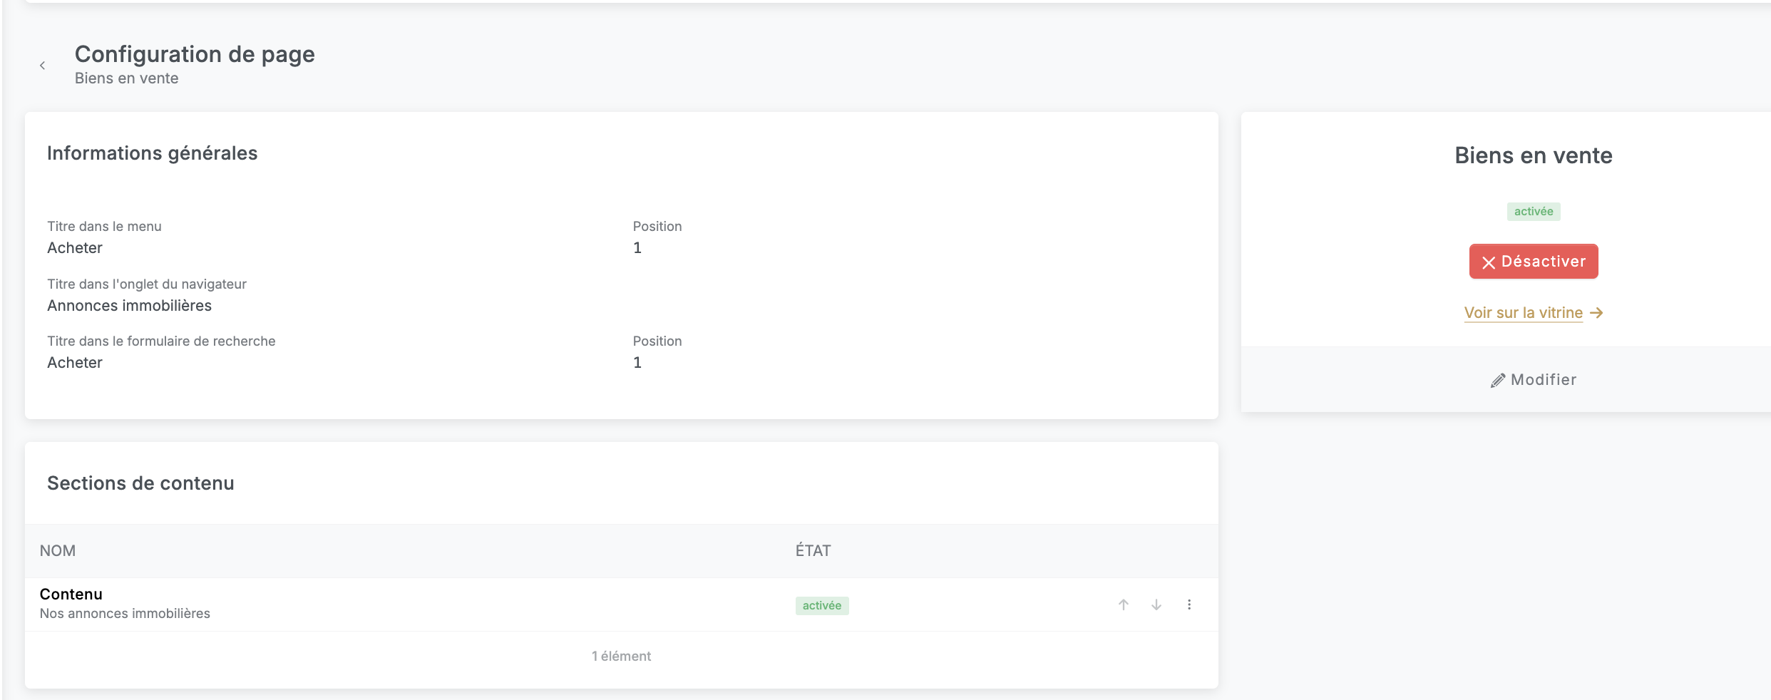The width and height of the screenshot is (1771, 700).
Task: Click the Informations générales heading
Action: pos(152,153)
